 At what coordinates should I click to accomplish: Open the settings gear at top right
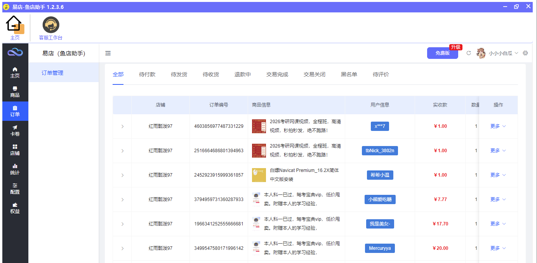[x=525, y=53]
